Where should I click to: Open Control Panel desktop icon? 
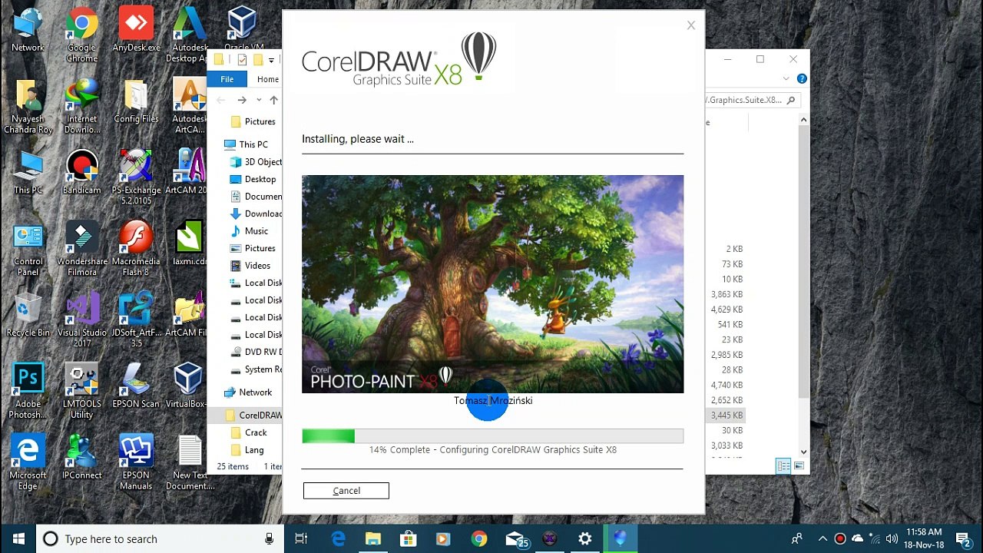coord(28,249)
